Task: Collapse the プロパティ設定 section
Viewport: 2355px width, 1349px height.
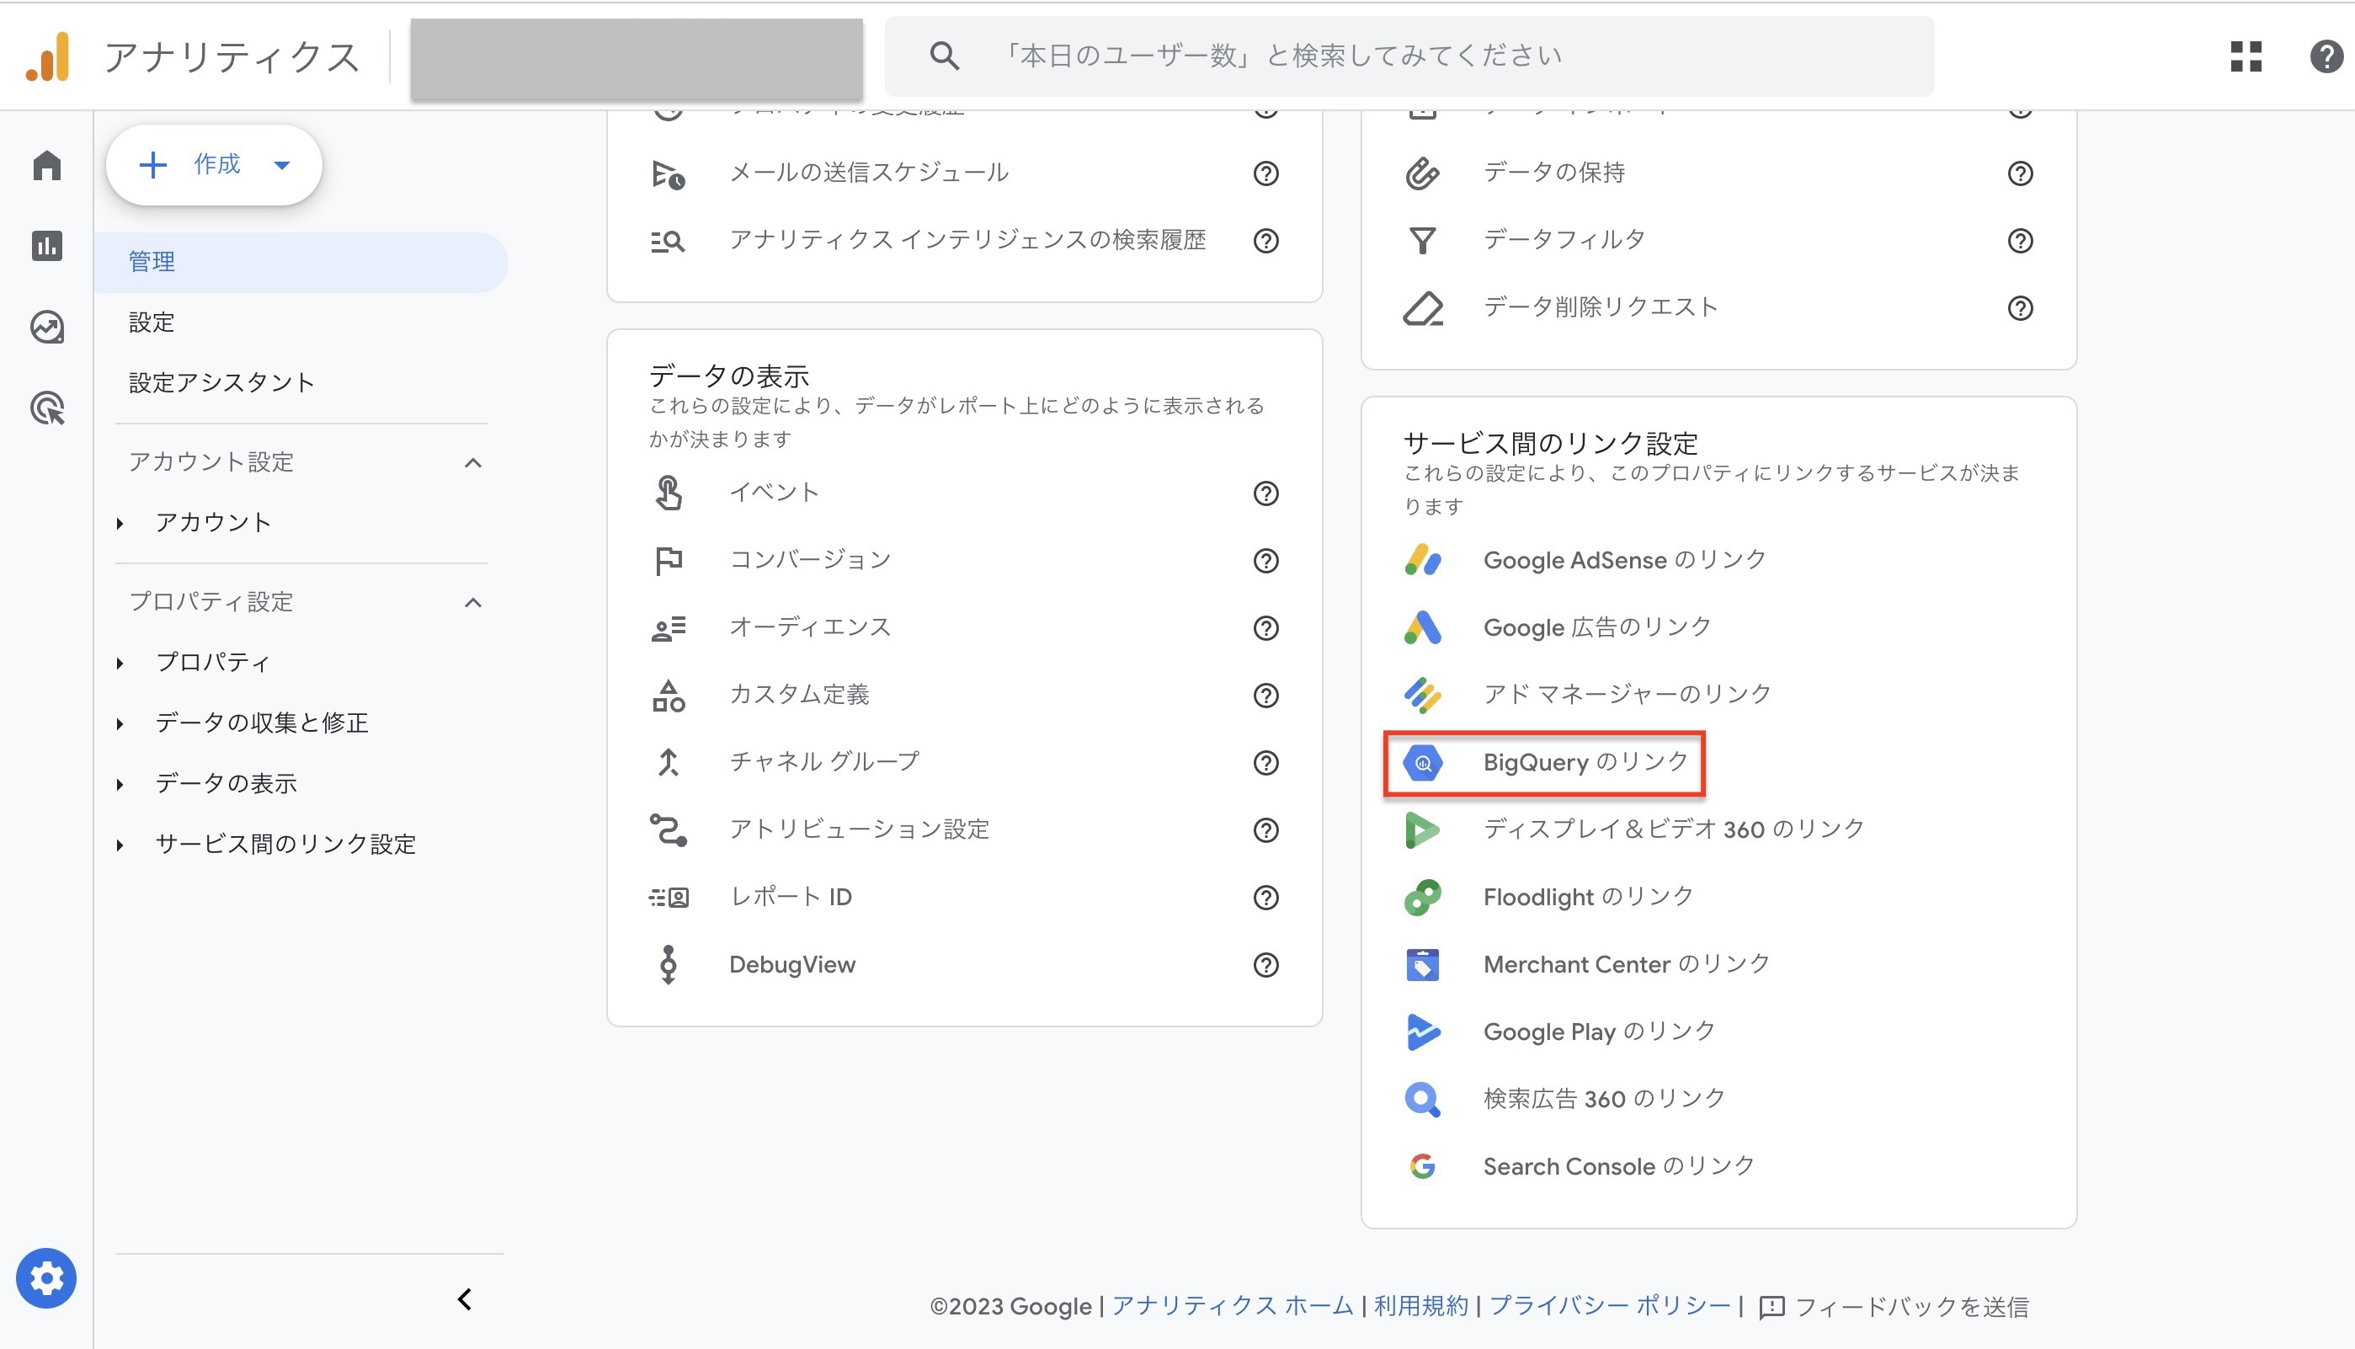Action: click(x=472, y=602)
